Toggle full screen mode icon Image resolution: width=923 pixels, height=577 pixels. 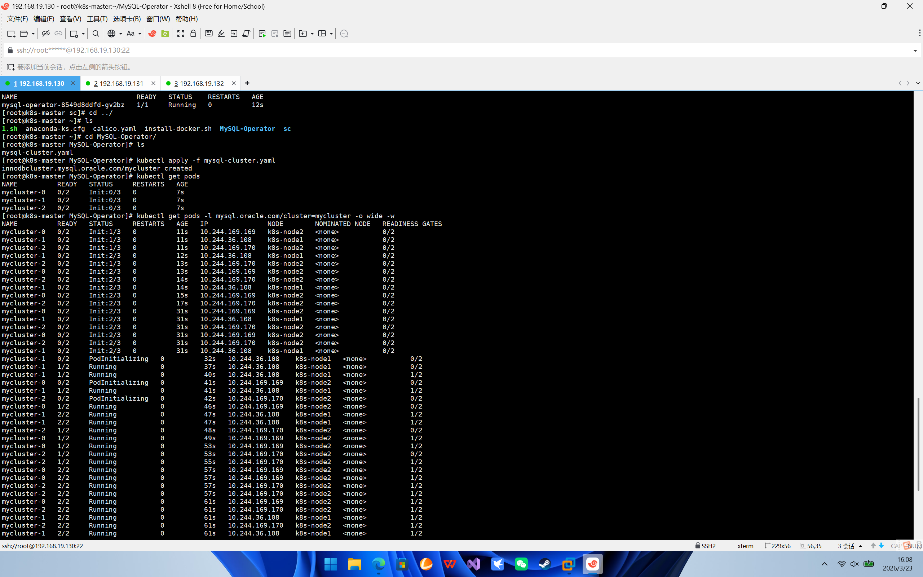[180, 34]
